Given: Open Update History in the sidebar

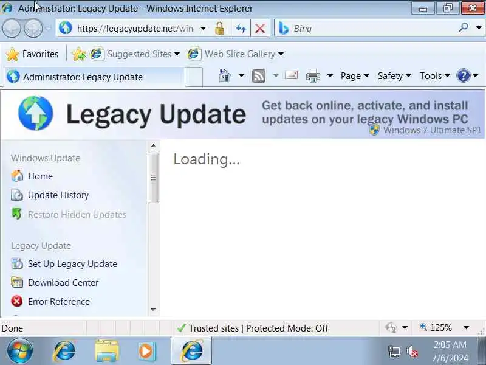Looking at the screenshot, I should pyautogui.click(x=58, y=195).
